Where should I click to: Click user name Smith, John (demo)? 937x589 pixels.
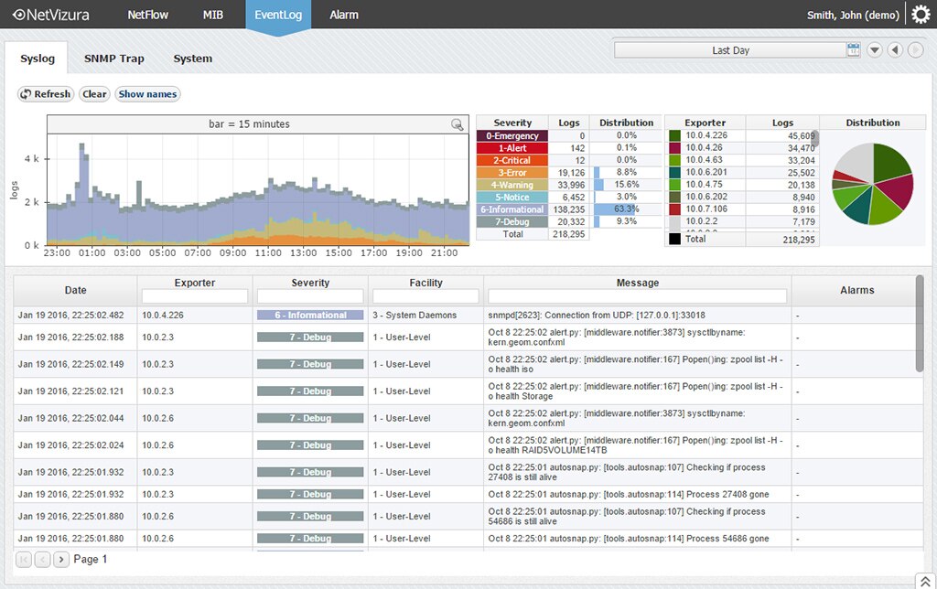click(x=853, y=15)
